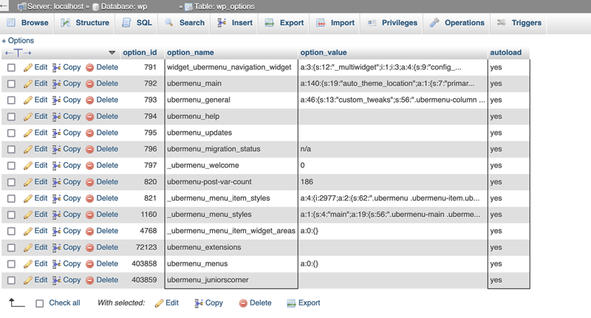Select checkbox for widget_ubermenu_navigation_widget row
The height and width of the screenshot is (318, 591).
[x=11, y=67]
